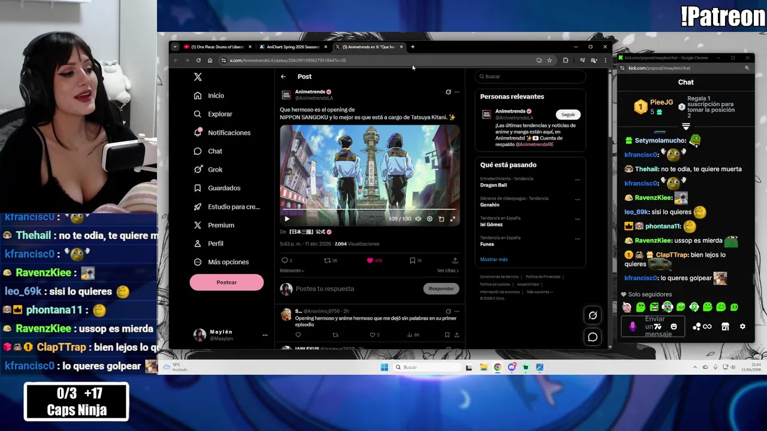Open Funes trend
This screenshot has height=431, width=767.
pos(487,244)
